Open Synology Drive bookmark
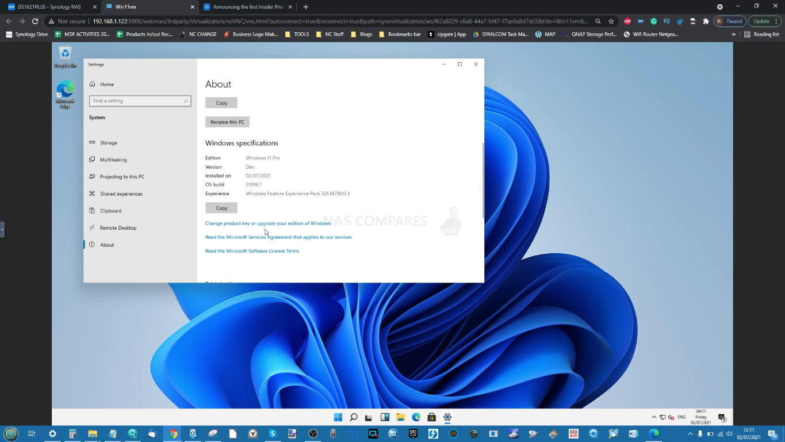The width and height of the screenshot is (785, 442). pos(27,35)
